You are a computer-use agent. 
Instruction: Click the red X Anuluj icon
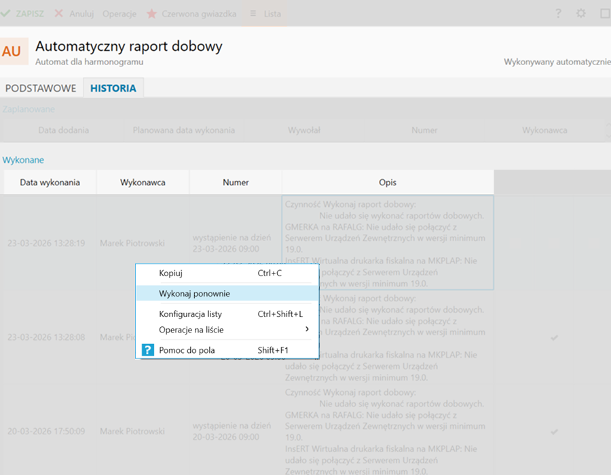(x=59, y=14)
